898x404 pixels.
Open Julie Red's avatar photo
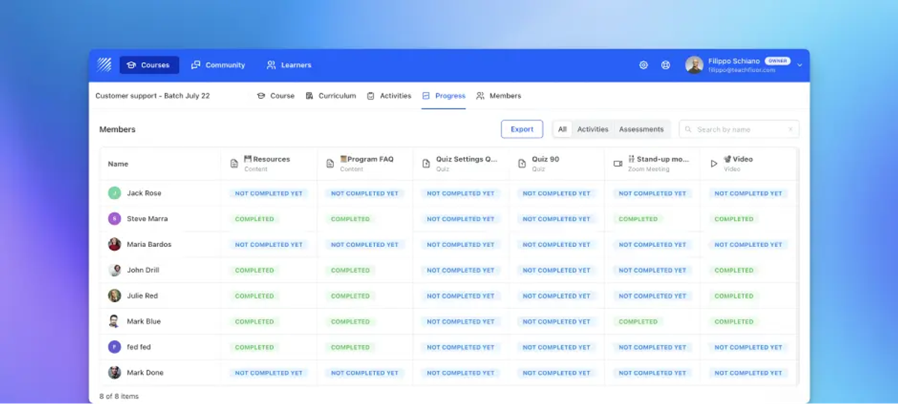114,296
